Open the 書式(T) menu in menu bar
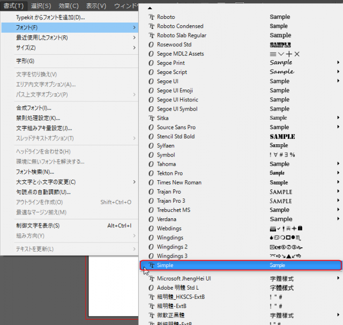343x325 pixels. [x=13, y=6]
